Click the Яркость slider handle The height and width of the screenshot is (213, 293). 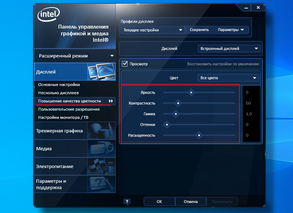[x=191, y=92]
